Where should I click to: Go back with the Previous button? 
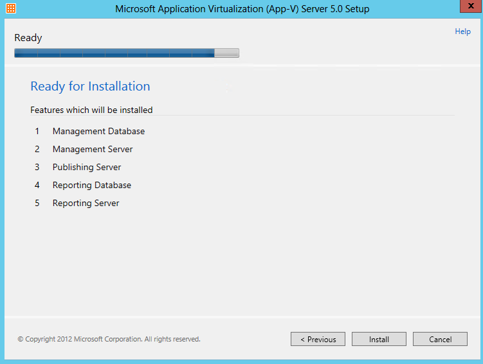318,339
